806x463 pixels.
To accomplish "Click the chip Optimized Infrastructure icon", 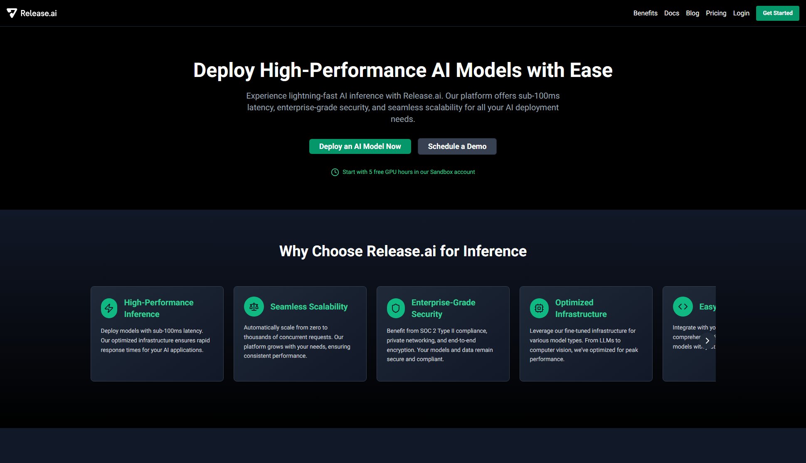I will [539, 308].
